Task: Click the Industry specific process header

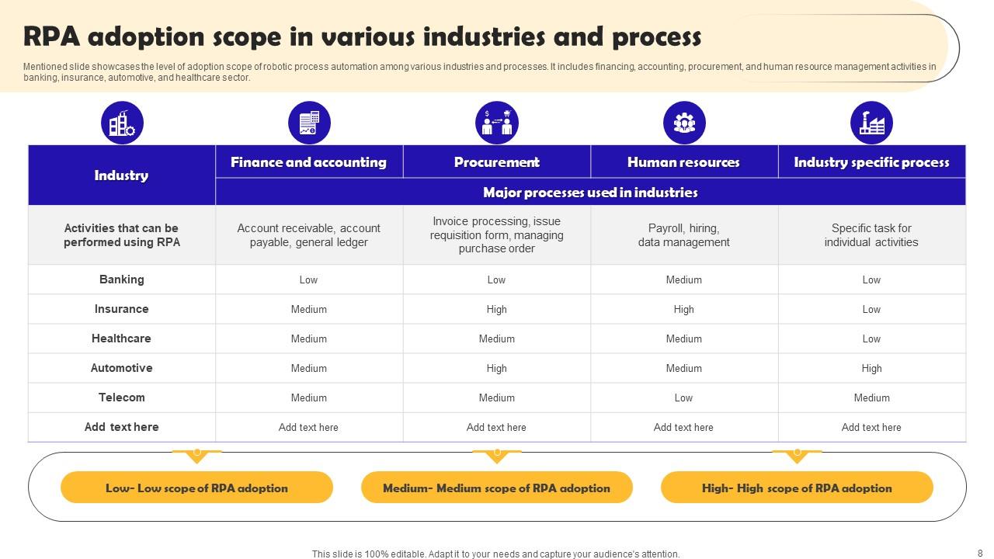Action: pyautogui.click(x=871, y=162)
